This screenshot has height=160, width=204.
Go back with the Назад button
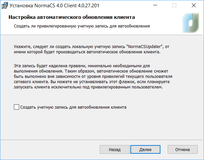pyautogui.click(x=115, y=149)
